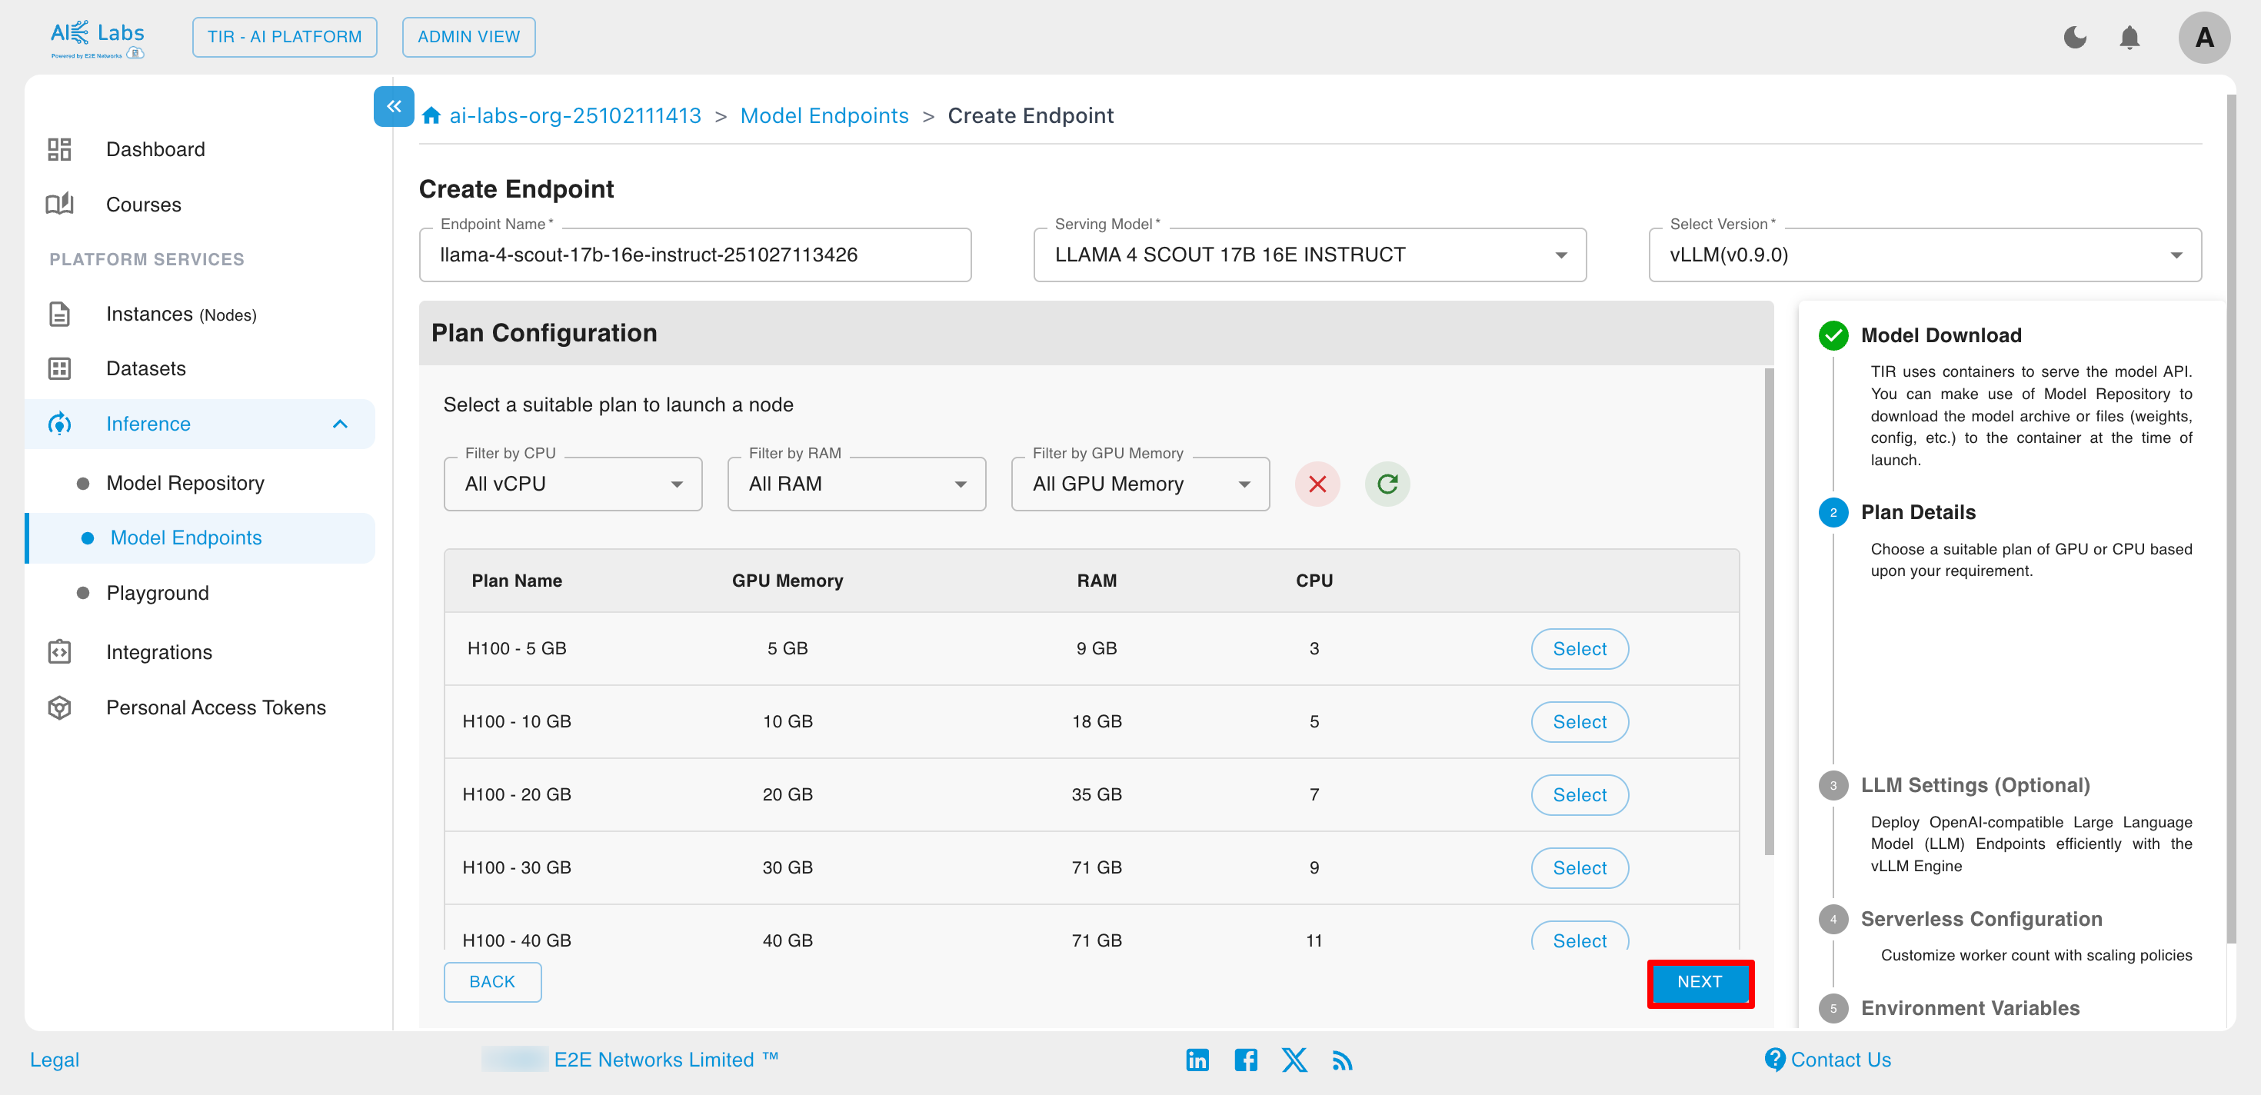Open Filter by GPU Memory dropdown
2261x1095 pixels.
click(1140, 484)
